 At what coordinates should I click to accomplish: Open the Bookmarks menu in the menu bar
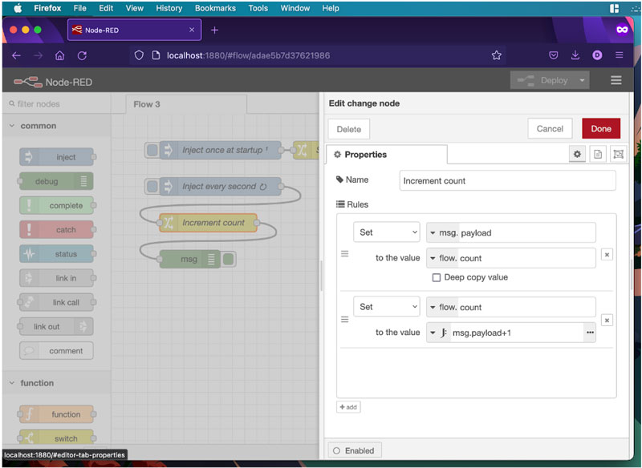(214, 8)
